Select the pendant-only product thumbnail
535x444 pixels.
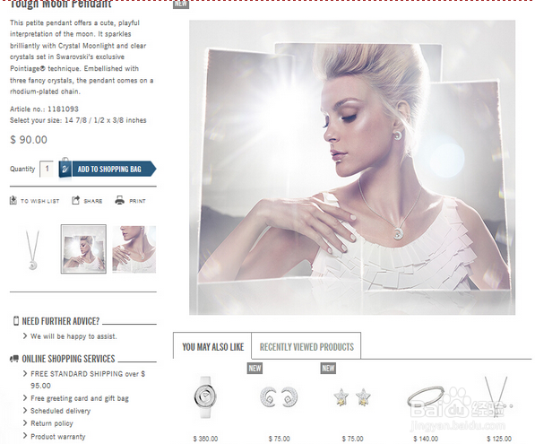pos(33,250)
